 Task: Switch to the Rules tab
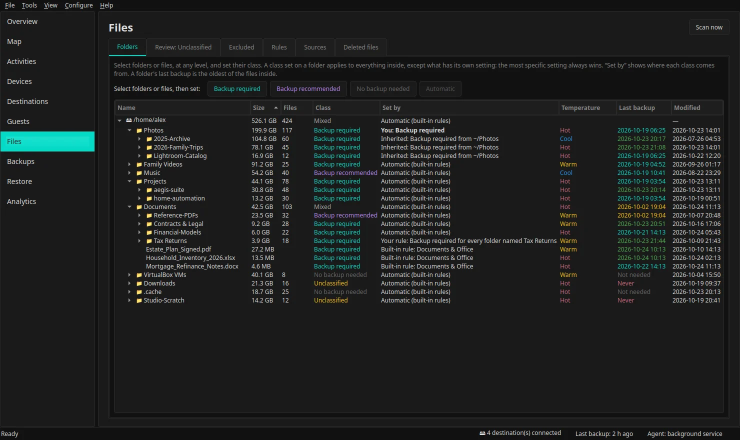tap(279, 47)
